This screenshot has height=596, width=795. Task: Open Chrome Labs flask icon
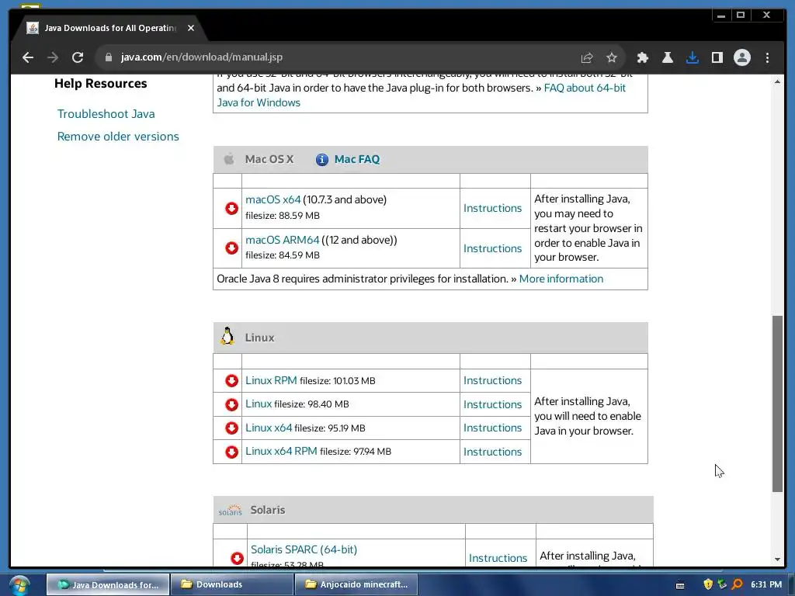[667, 57]
